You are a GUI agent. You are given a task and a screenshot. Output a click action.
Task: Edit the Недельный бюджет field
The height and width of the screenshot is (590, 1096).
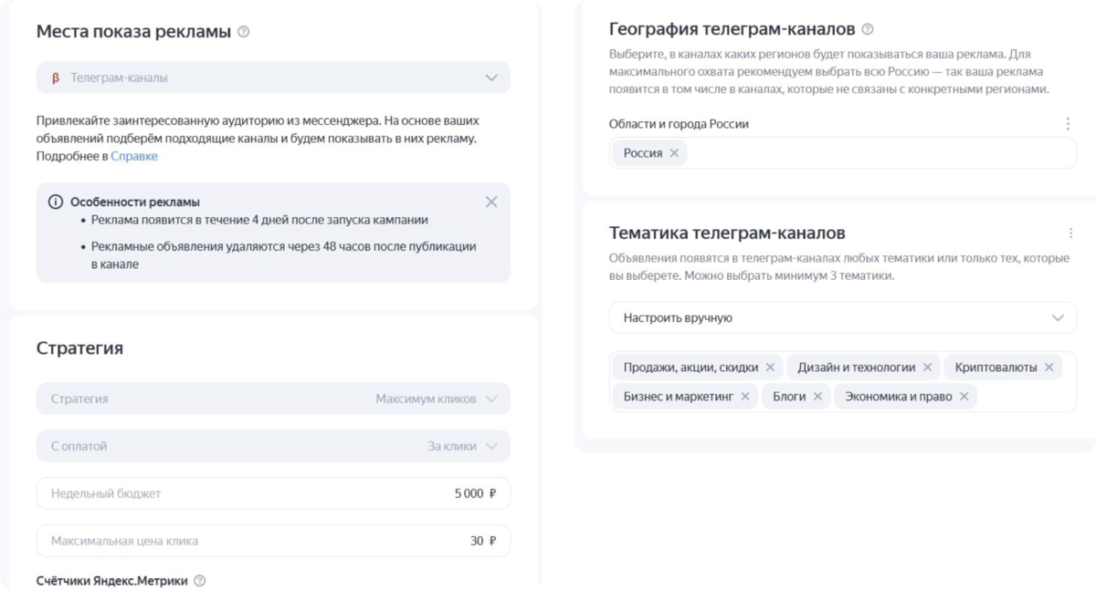273,493
